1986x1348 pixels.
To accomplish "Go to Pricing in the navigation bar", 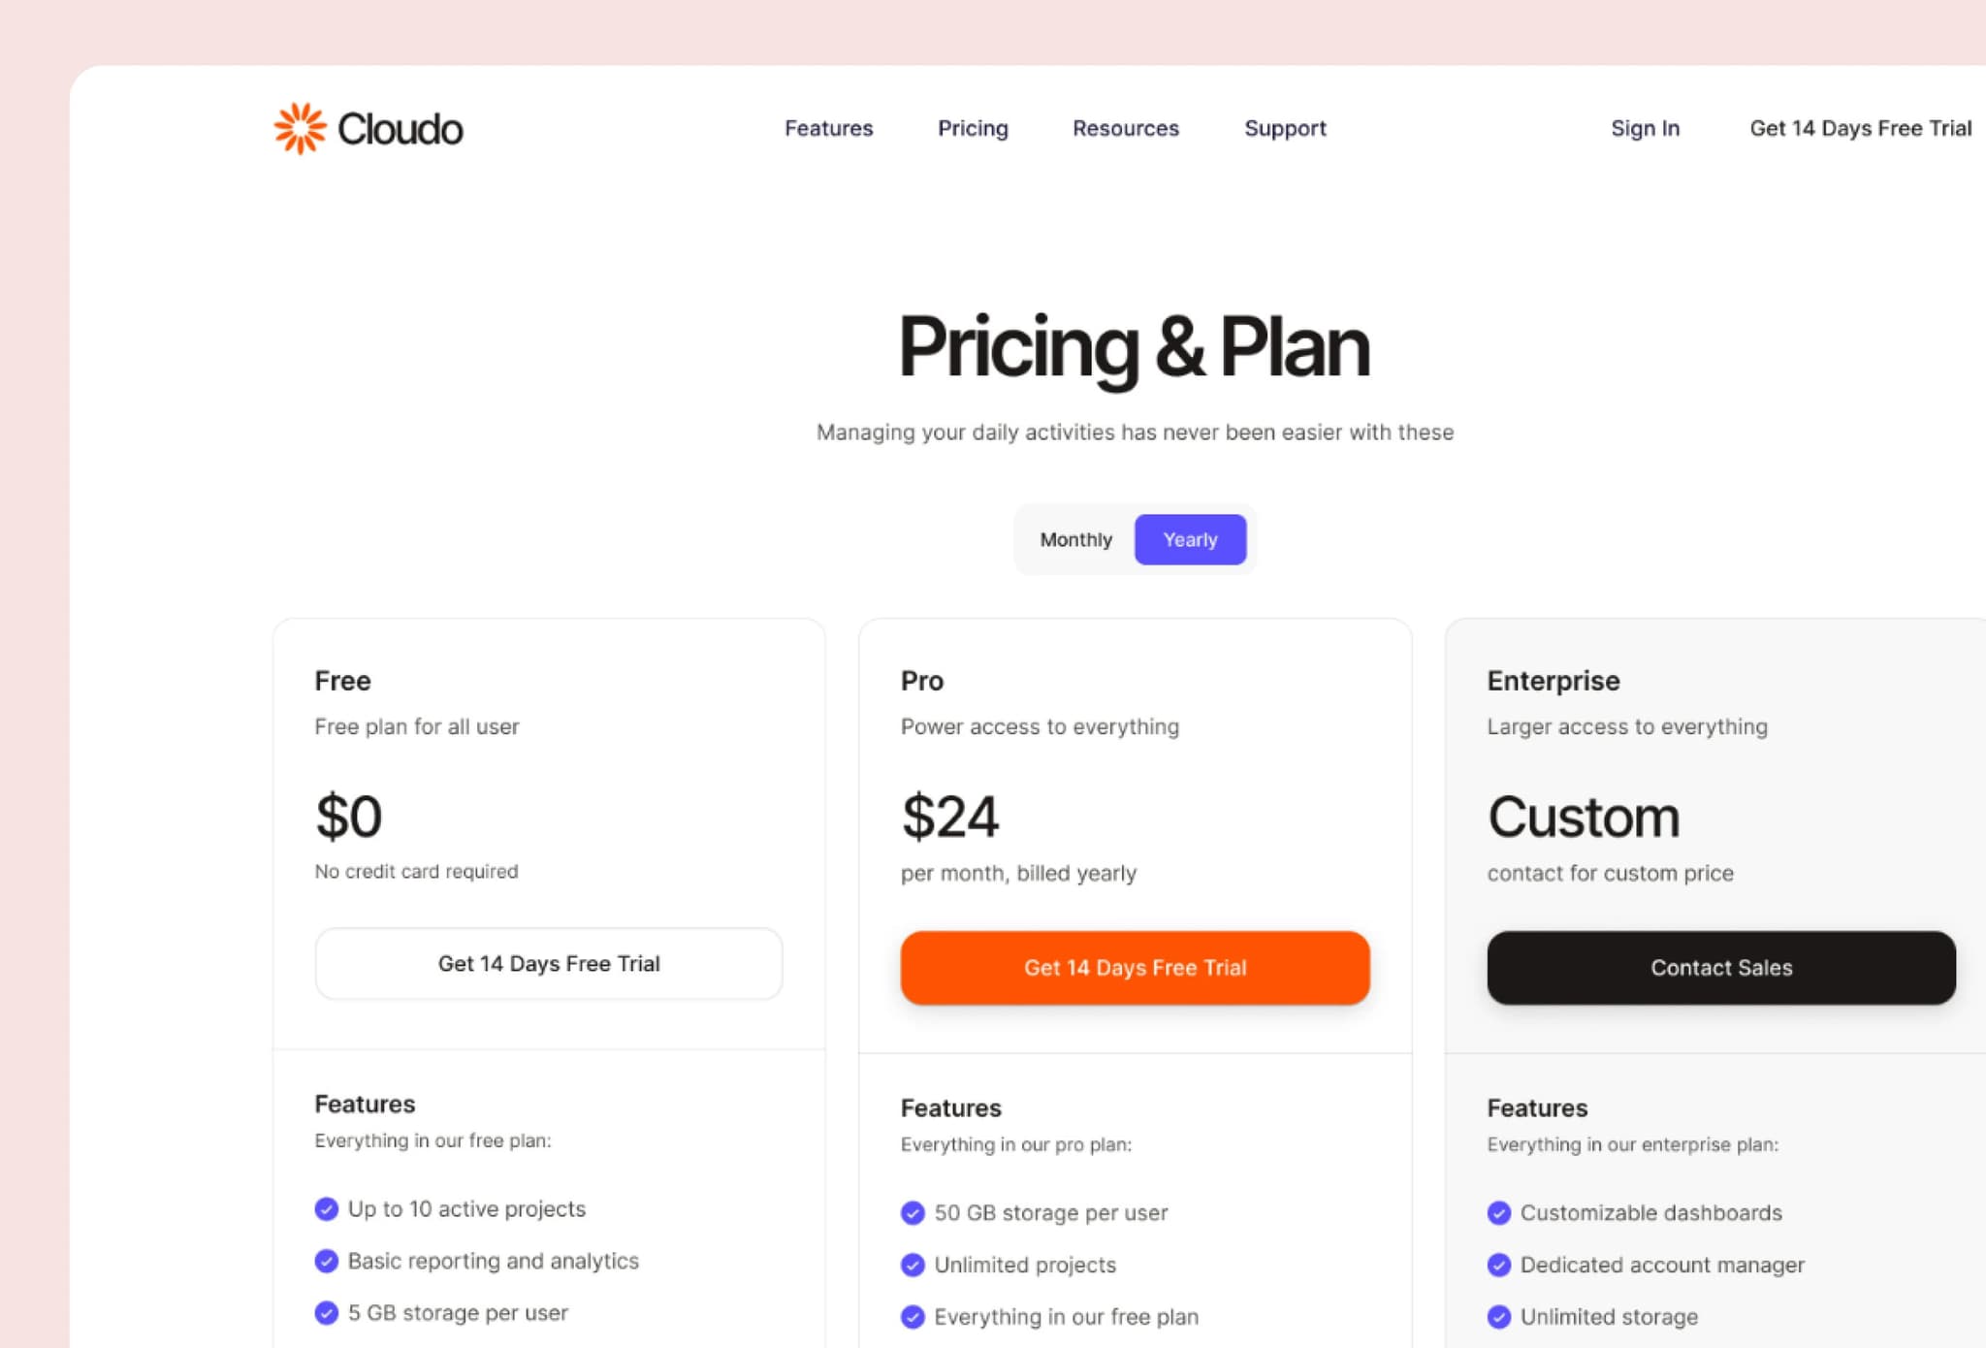I will (973, 128).
